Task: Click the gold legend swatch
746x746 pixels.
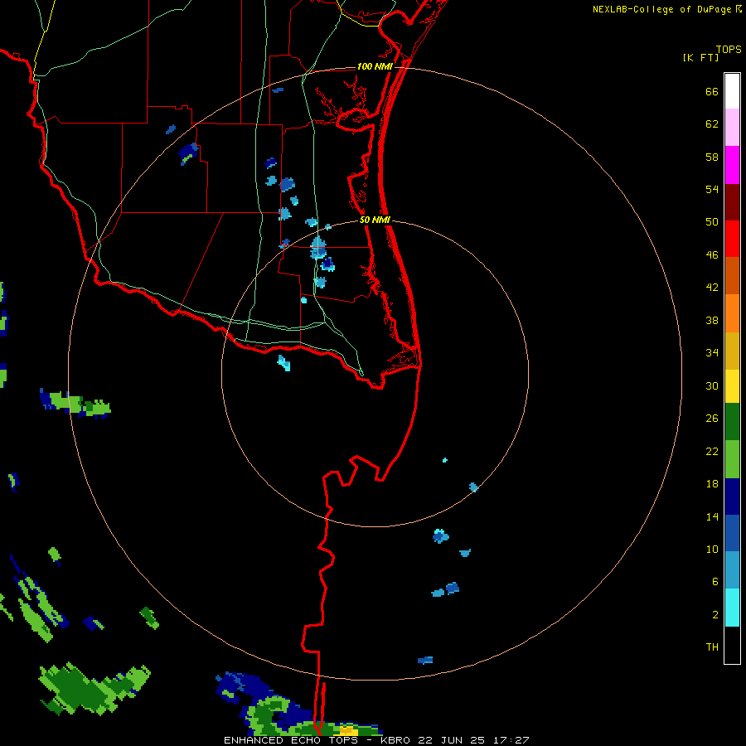Action: [x=732, y=351]
